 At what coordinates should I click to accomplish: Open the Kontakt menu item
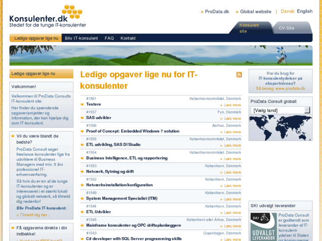click(x=128, y=38)
